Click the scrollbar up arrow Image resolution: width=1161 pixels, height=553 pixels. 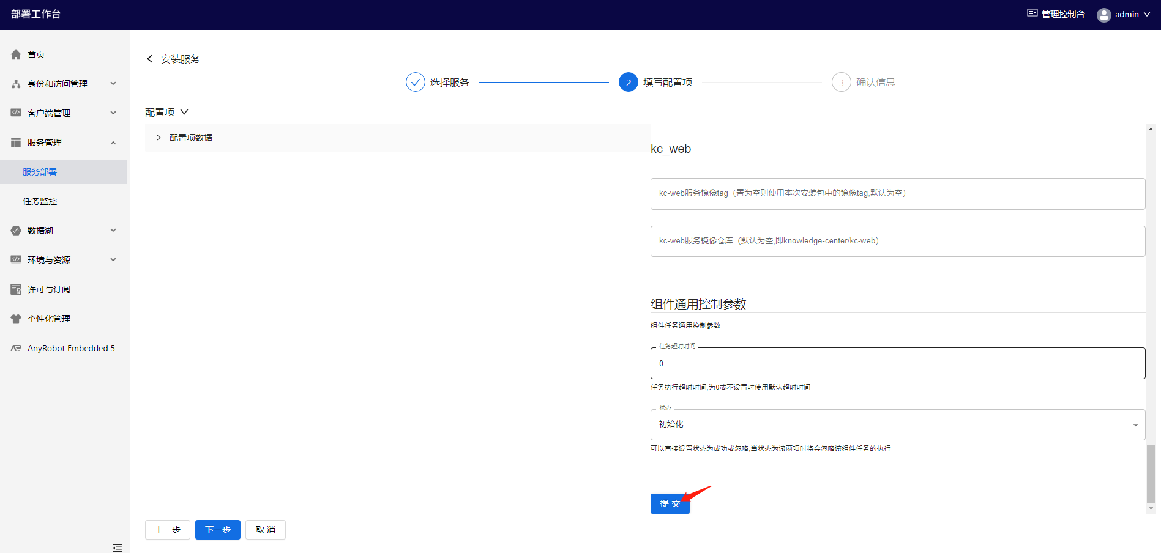(x=1151, y=129)
